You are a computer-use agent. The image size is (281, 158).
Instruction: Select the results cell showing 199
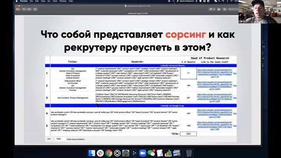(188, 86)
